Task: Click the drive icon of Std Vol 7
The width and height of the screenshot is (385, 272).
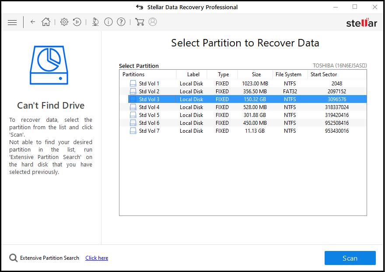Action: point(133,131)
